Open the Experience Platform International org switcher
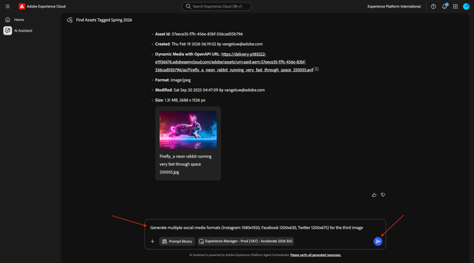Image resolution: width=474 pixels, height=263 pixels. [394, 6]
